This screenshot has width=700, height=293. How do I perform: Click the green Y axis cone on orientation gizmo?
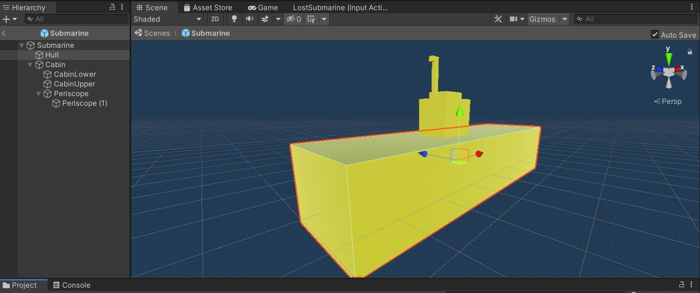[668, 58]
